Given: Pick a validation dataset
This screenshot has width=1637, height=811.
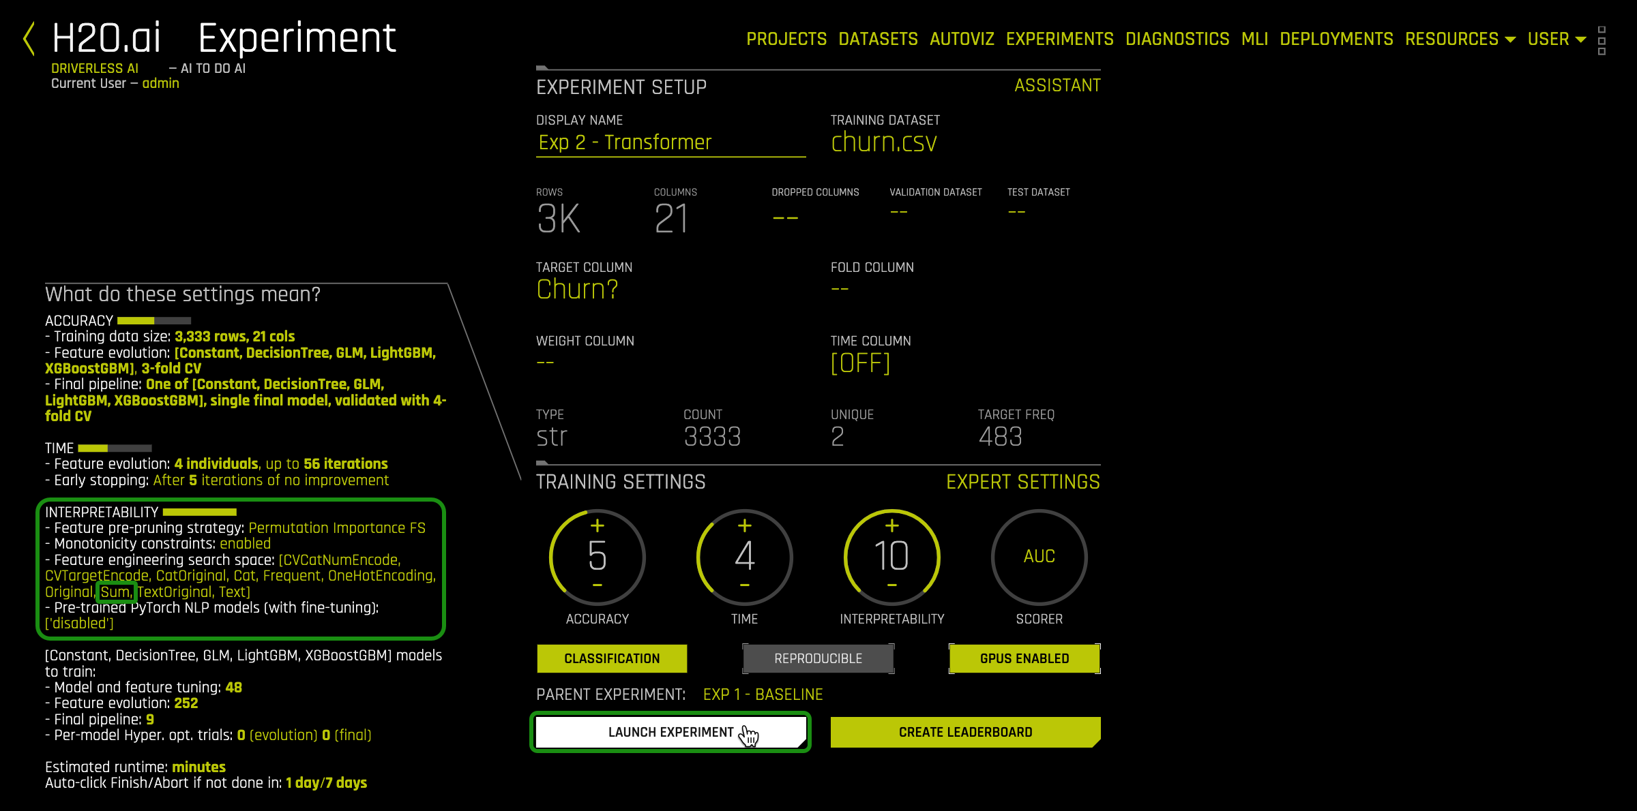Looking at the screenshot, I should click(898, 212).
